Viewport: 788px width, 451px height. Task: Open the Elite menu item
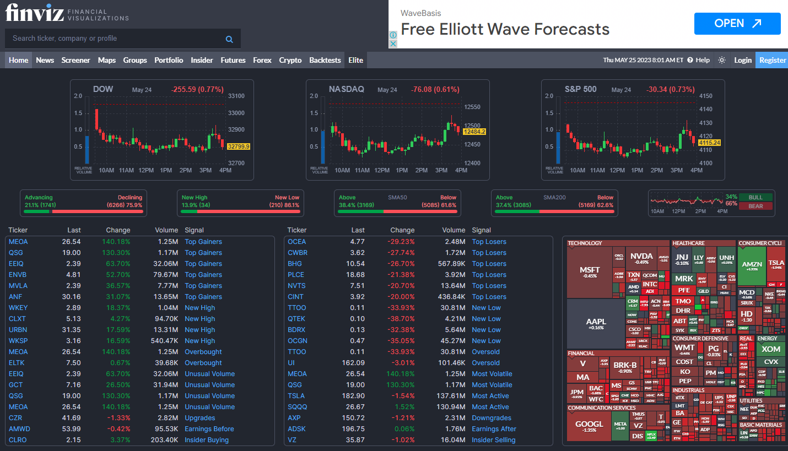(356, 60)
